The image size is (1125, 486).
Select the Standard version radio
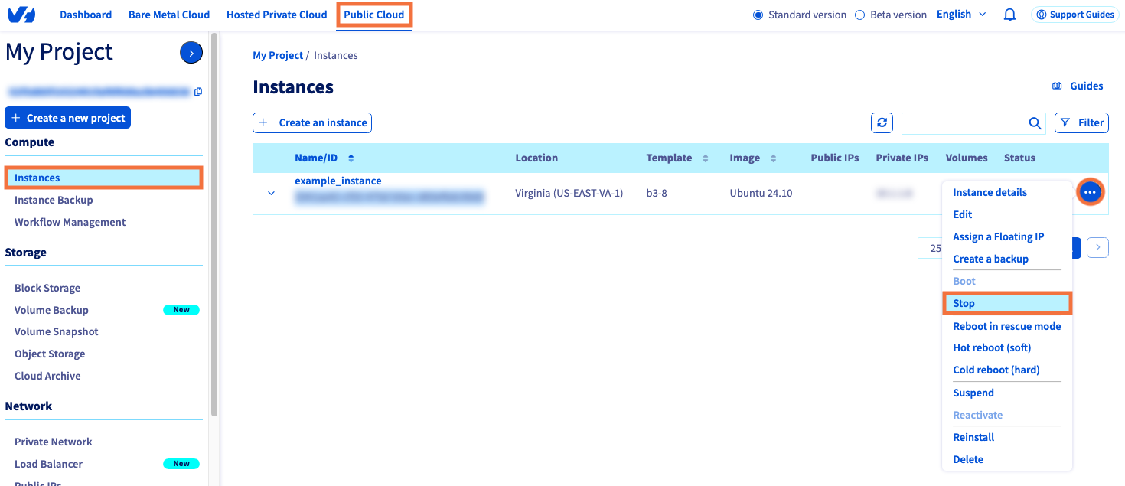[x=758, y=15]
